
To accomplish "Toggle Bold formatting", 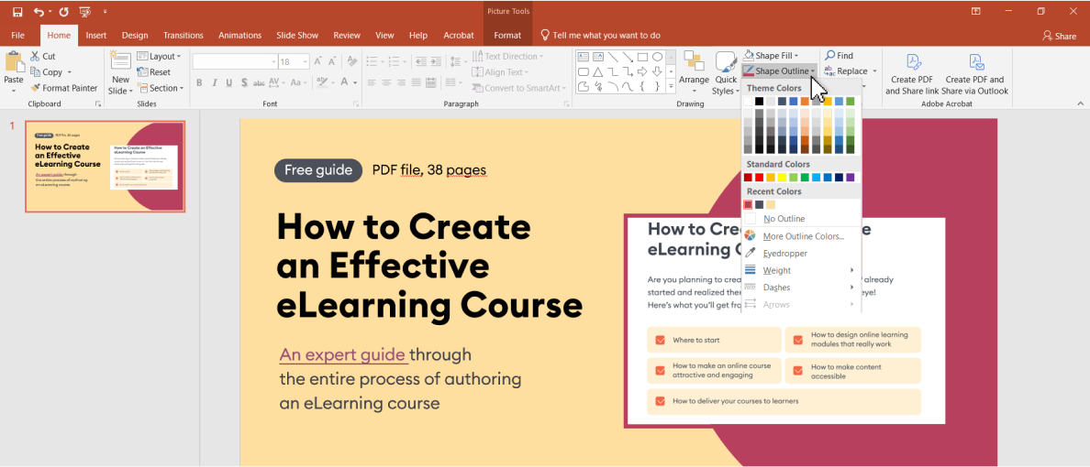I will (199, 82).
